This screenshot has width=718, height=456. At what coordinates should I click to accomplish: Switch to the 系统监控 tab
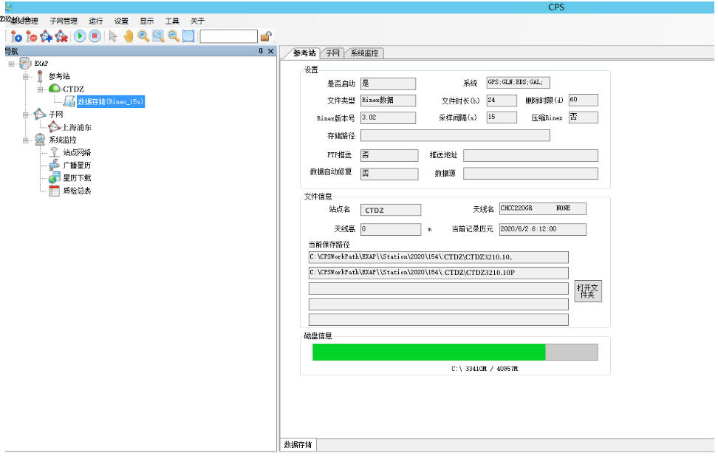[364, 53]
